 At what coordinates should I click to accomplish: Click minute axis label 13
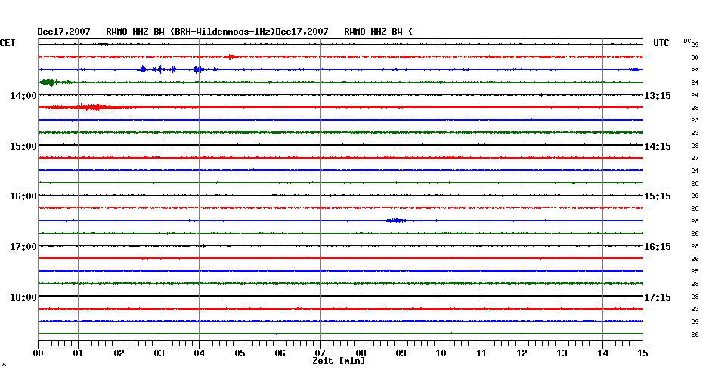pos(562,353)
